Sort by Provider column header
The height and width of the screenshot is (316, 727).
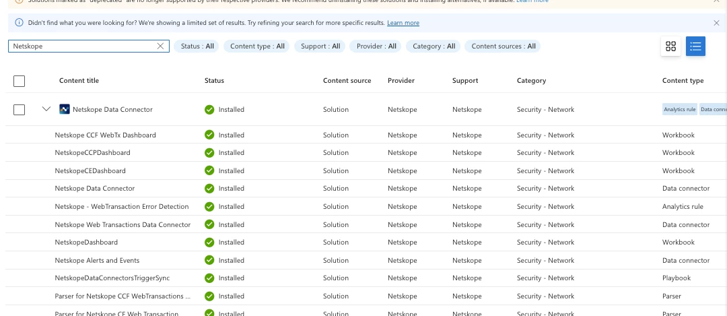click(401, 81)
